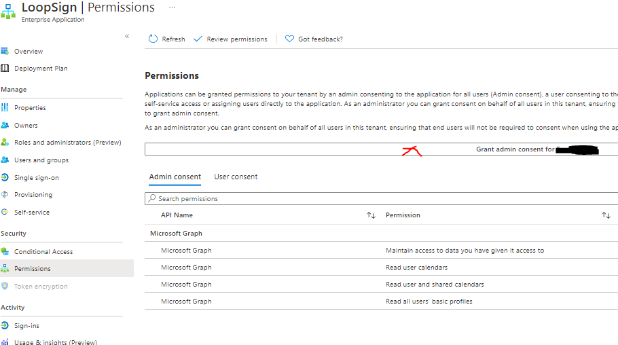This screenshot has height=345, width=618.
Task: Click the Review permissions checkmark icon
Action: point(198,39)
